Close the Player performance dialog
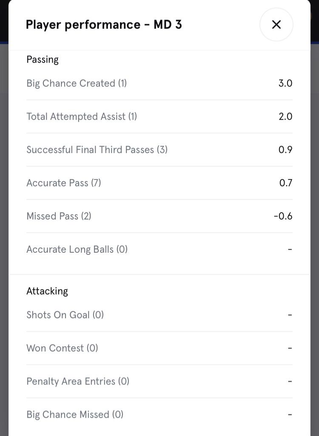The width and height of the screenshot is (319, 436). click(276, 25)
